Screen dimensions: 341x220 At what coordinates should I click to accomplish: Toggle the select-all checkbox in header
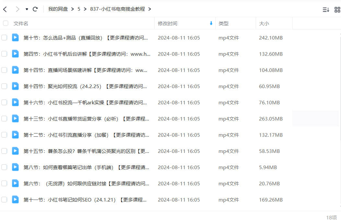(x=6, y=23)
